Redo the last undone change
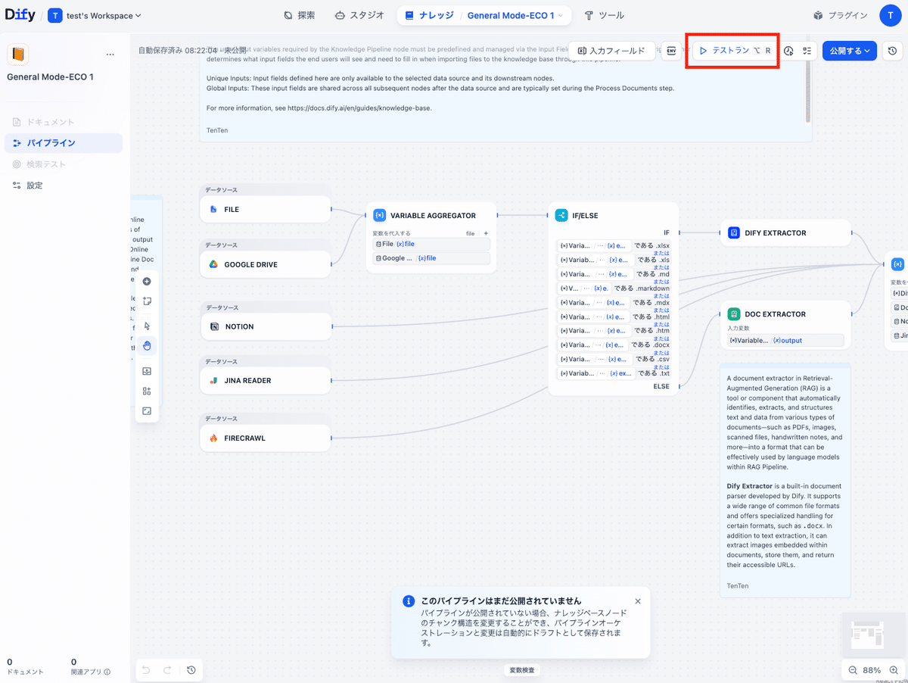908x683 pixels. click(x=167, y=670)
